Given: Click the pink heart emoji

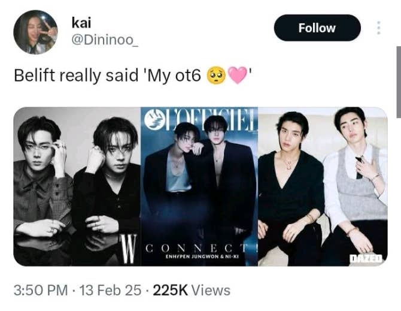Looking at the screenshot, I should click(x=238, y=76).
